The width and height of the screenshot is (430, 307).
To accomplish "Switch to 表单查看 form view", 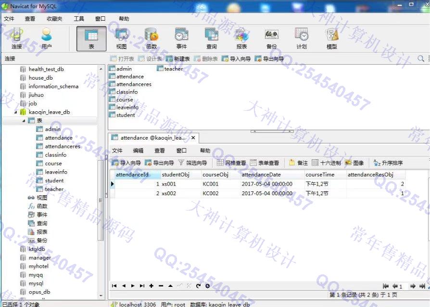I will [265, 163].
